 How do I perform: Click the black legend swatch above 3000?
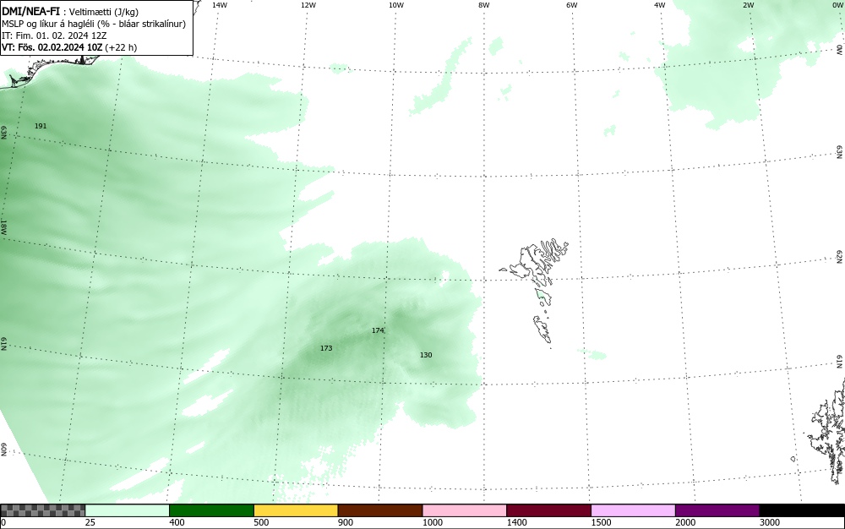(x=802, y=510)
